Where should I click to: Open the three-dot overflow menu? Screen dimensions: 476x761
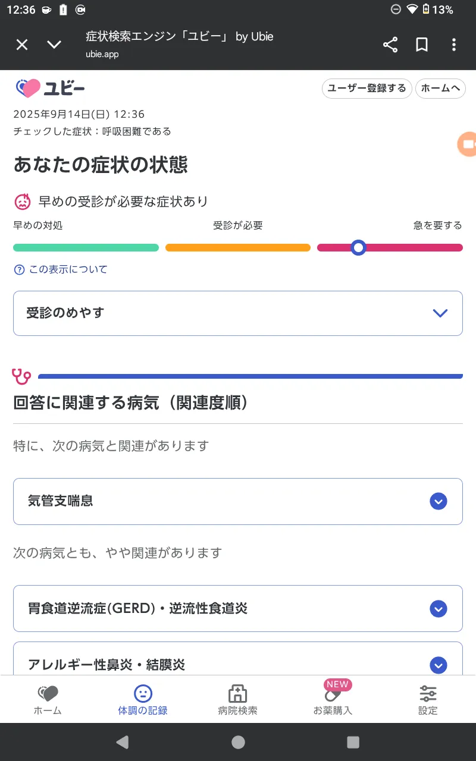(453, 45)
